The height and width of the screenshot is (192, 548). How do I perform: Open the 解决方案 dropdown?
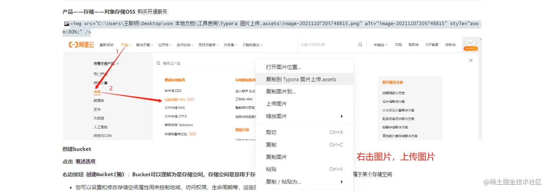click(145, 45)
